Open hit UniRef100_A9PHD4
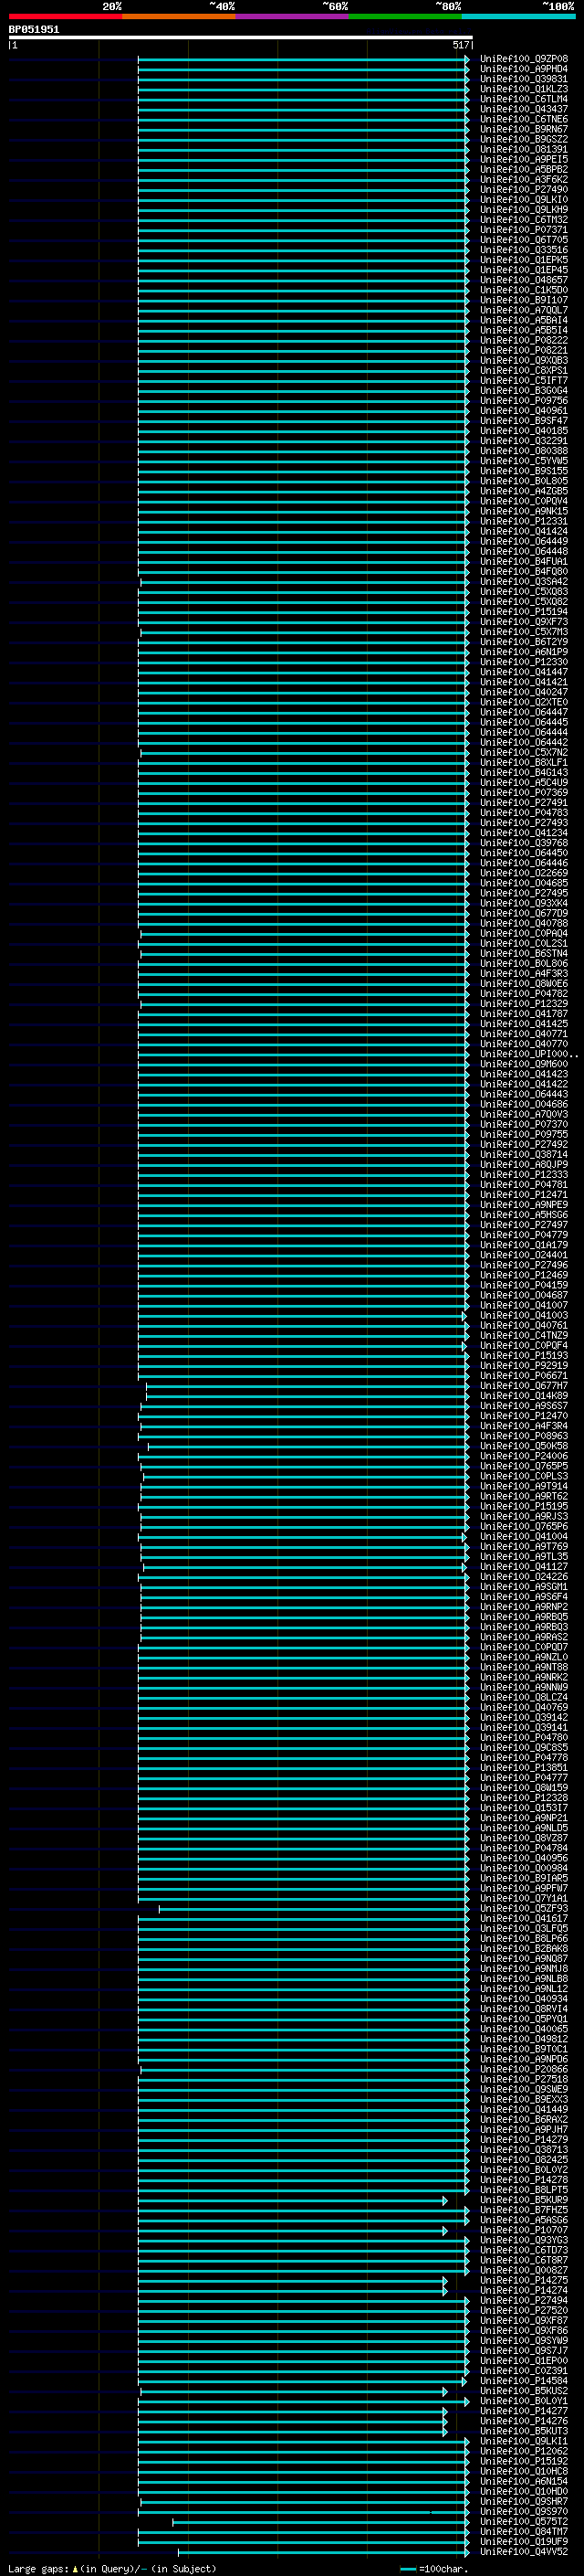 pyautogui.click(x=524, y=69)
